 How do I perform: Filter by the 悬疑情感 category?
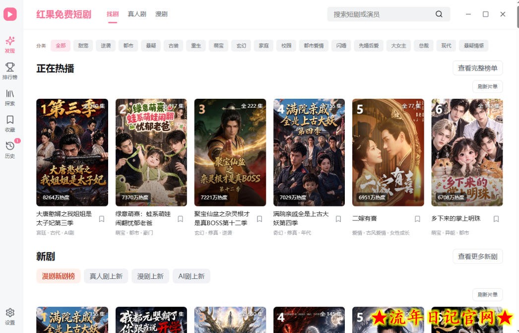pyautogui.click(x=474, y=46)
